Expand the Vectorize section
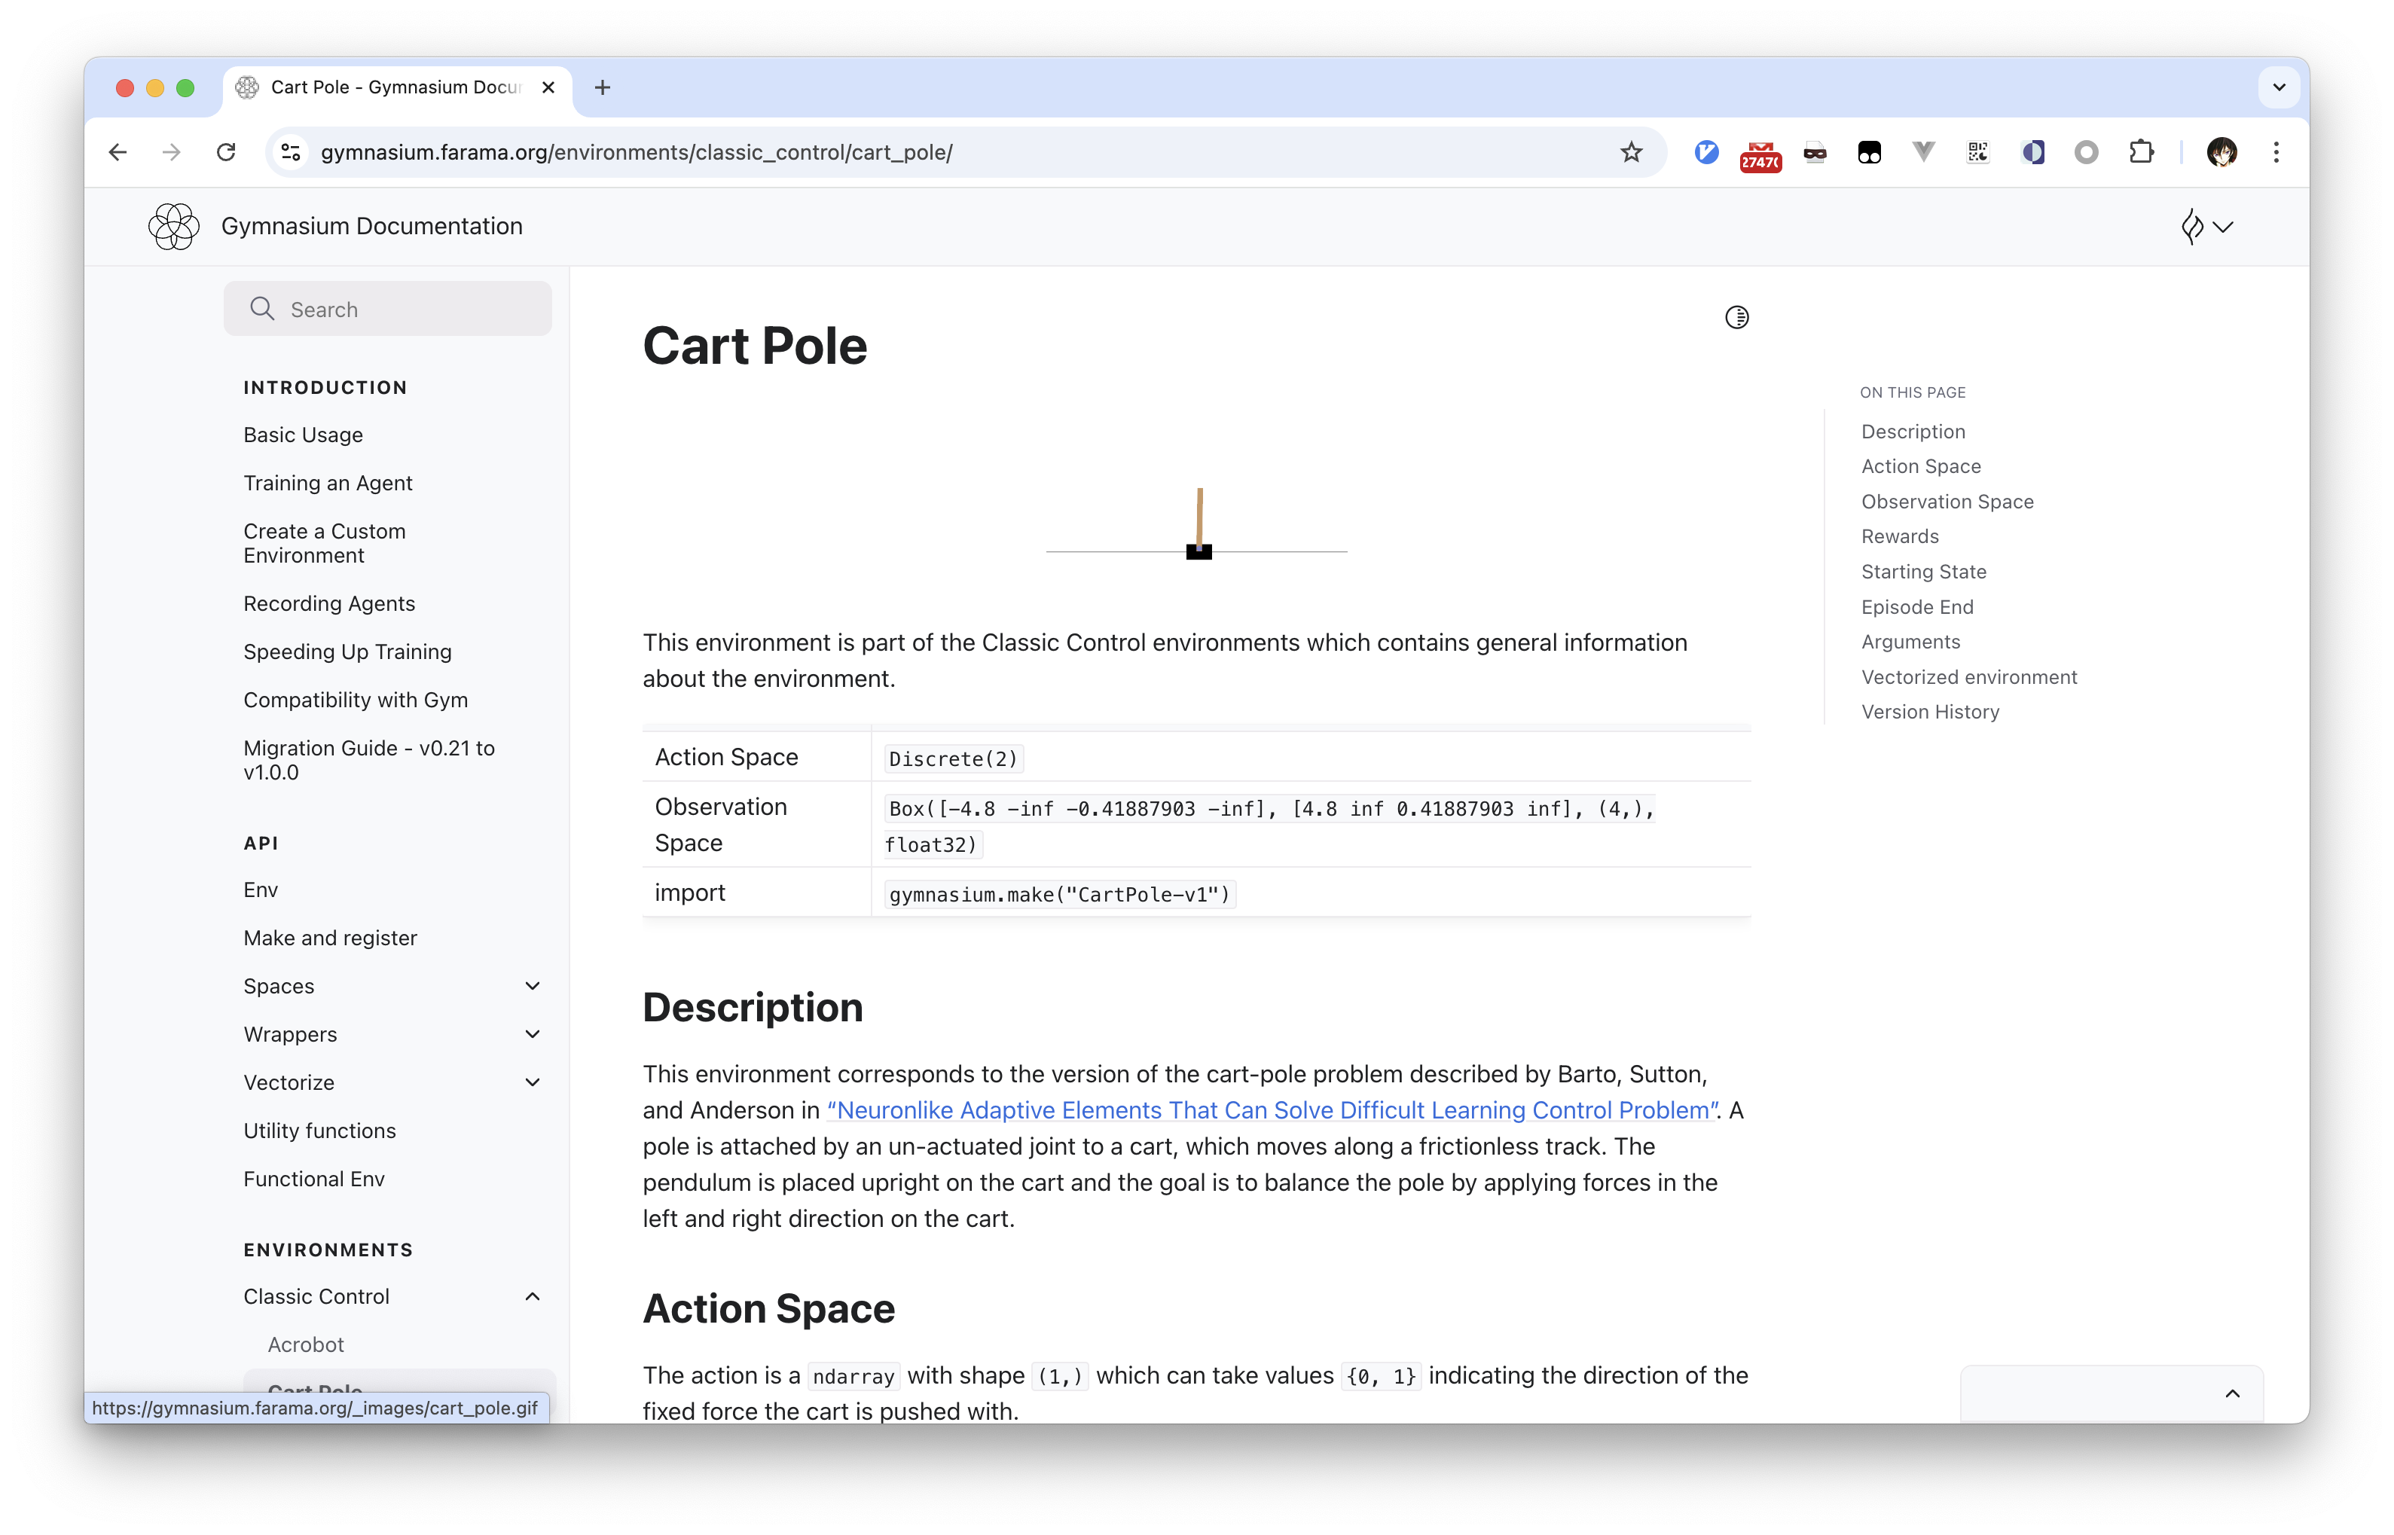This screenshot has width=2394, height=1535. pyautogui.click(x=533, y=1082)
